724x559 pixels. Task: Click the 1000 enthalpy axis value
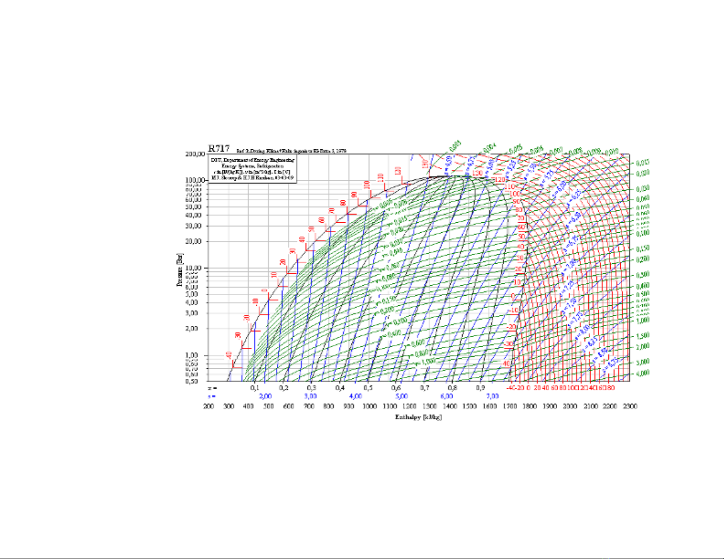coord(370,407)
